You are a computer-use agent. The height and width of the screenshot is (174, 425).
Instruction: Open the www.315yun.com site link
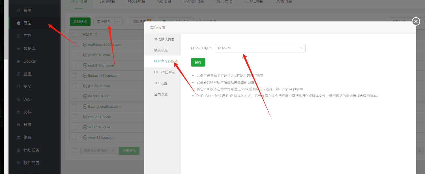point(102,138)
